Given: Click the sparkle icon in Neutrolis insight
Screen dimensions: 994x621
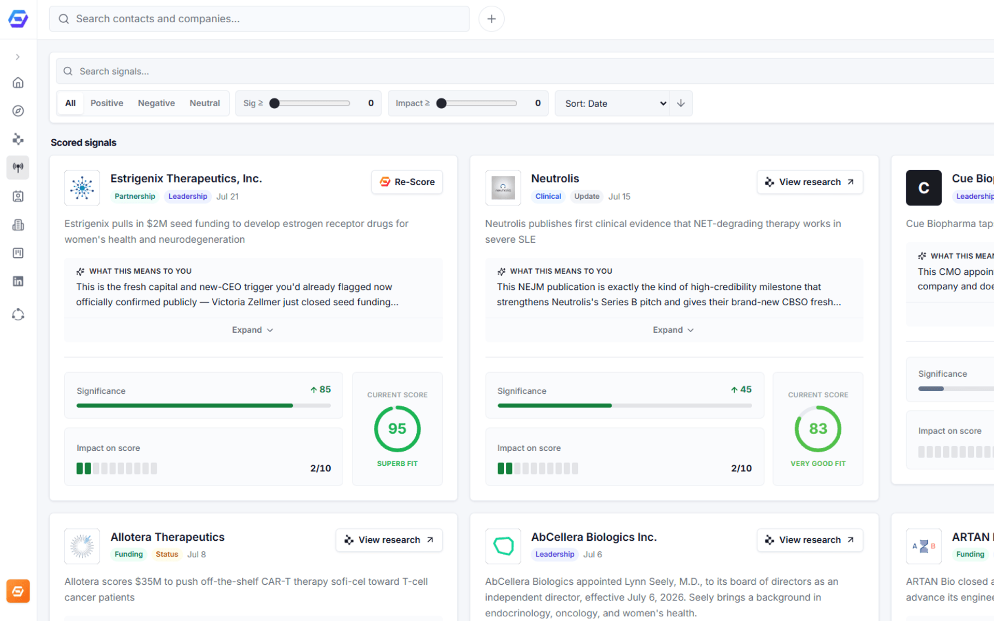Looking at the screenshot, I should coord(501,271).
